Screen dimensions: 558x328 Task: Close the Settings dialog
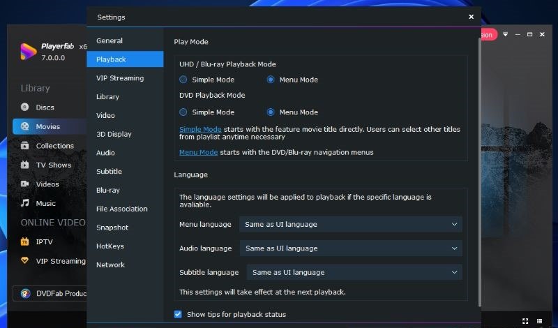472,17
